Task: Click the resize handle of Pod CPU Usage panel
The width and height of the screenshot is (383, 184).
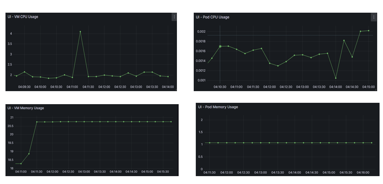Action: [x=375, y=90]
